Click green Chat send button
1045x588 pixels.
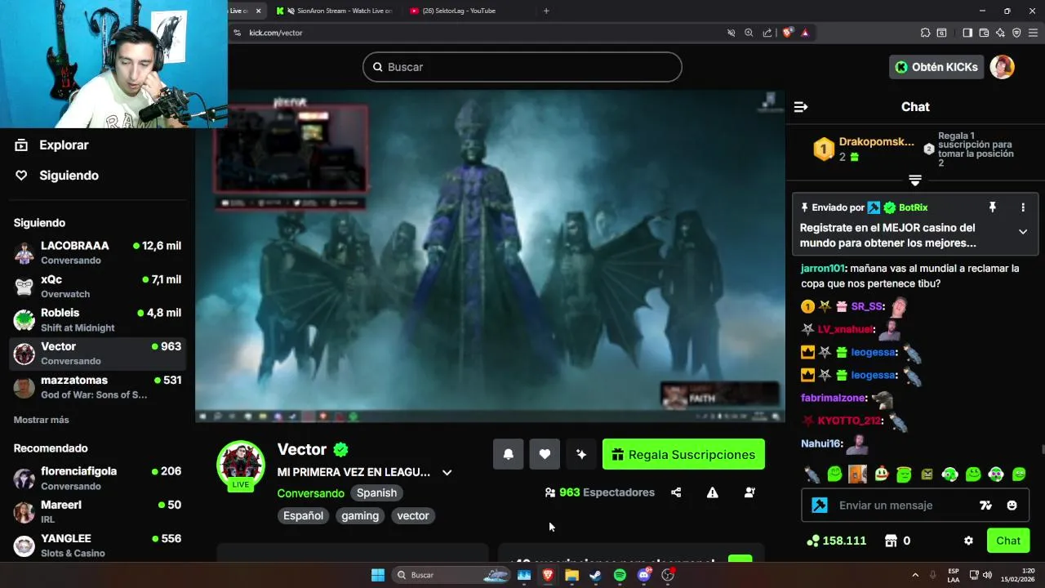[x=1008, y=541]
